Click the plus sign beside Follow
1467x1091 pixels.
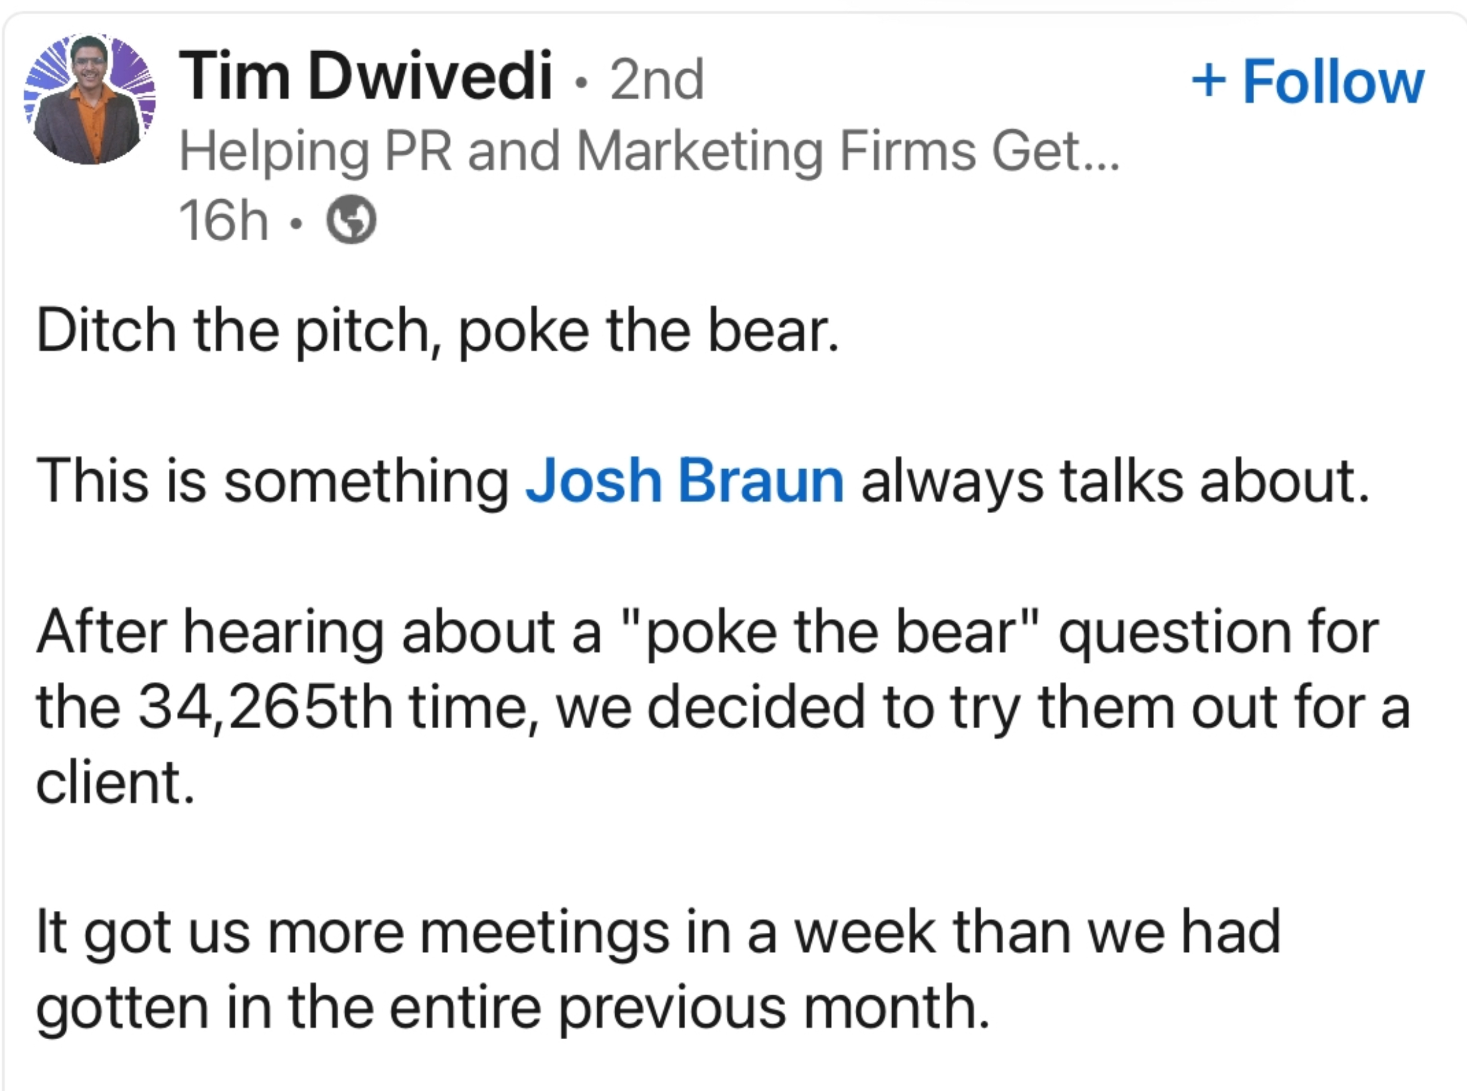point(1209,81)
